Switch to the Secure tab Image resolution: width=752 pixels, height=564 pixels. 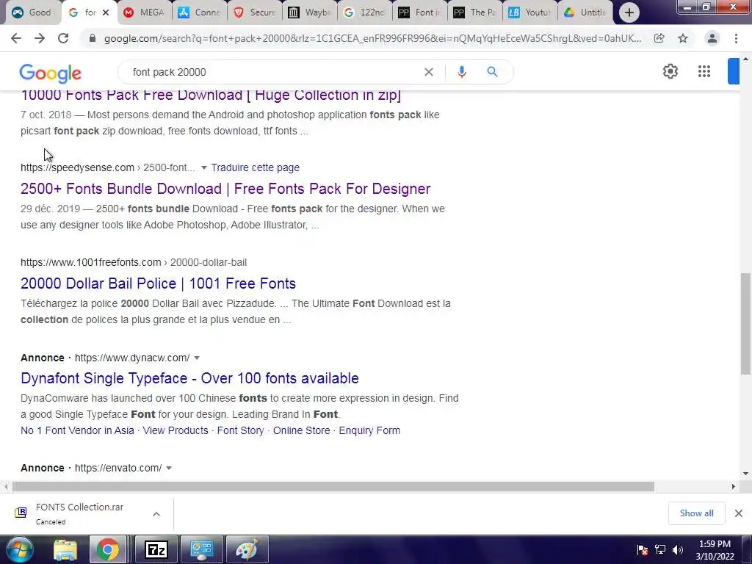255,12
